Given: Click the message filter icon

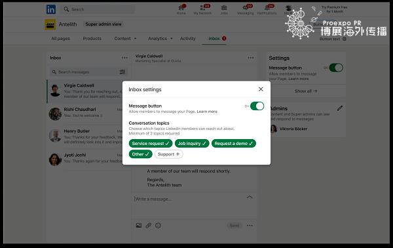Looking at the screenshot, I should [x=122, y=72].
